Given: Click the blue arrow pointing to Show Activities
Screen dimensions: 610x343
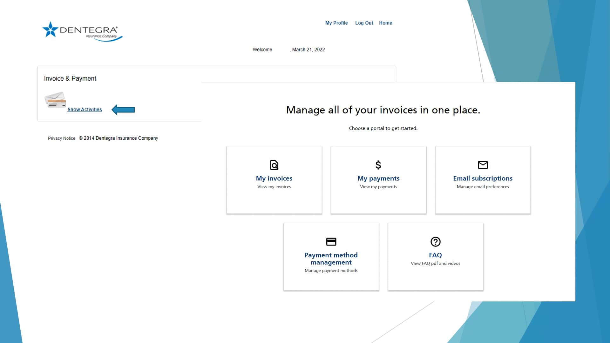Looking at the screenshot, I should point(123,110).
